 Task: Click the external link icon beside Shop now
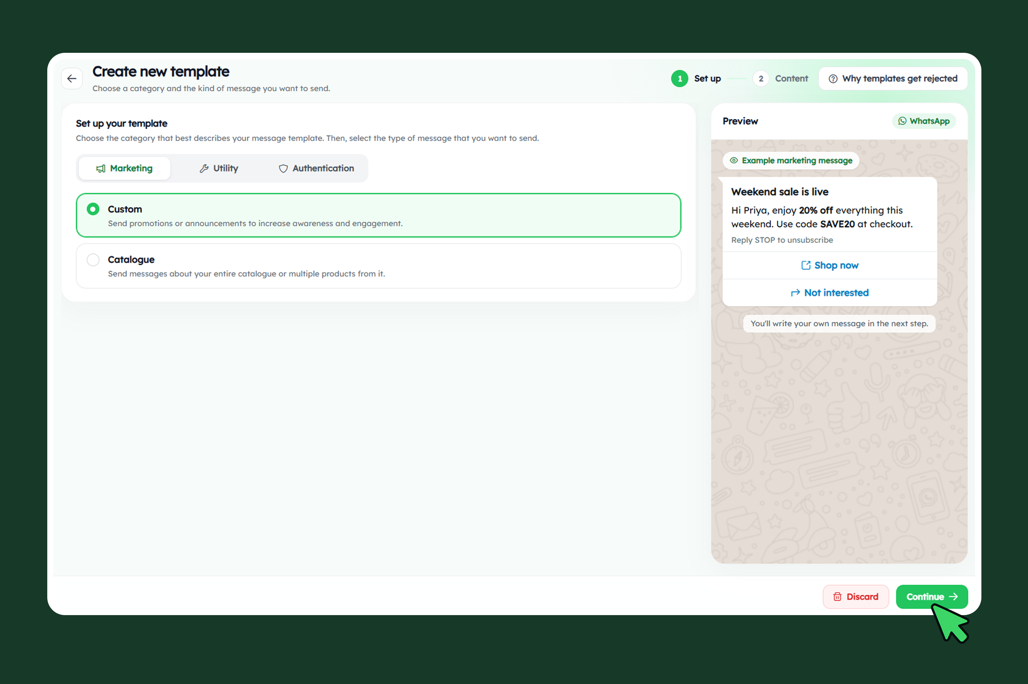806,265
